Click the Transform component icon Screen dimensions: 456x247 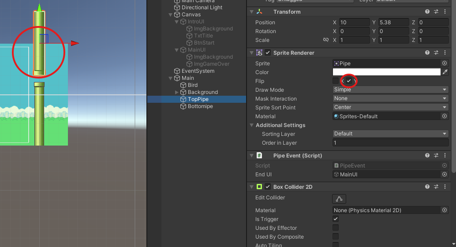click(x=259, y=11)
